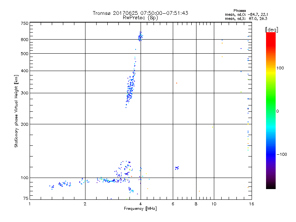Click the black bottom of the colorbar
The height and width of the screenshot is (222, 296).
point(271,186)
